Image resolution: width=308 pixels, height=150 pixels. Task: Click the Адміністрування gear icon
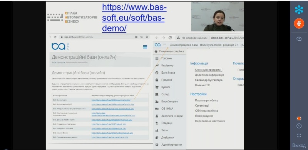(x=157, y=145)
